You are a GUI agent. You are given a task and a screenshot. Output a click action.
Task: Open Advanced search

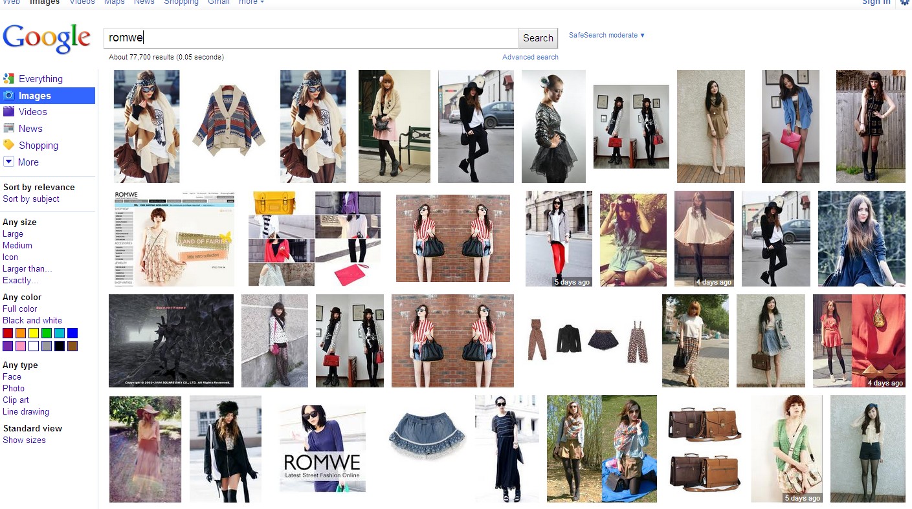(530, 57)
